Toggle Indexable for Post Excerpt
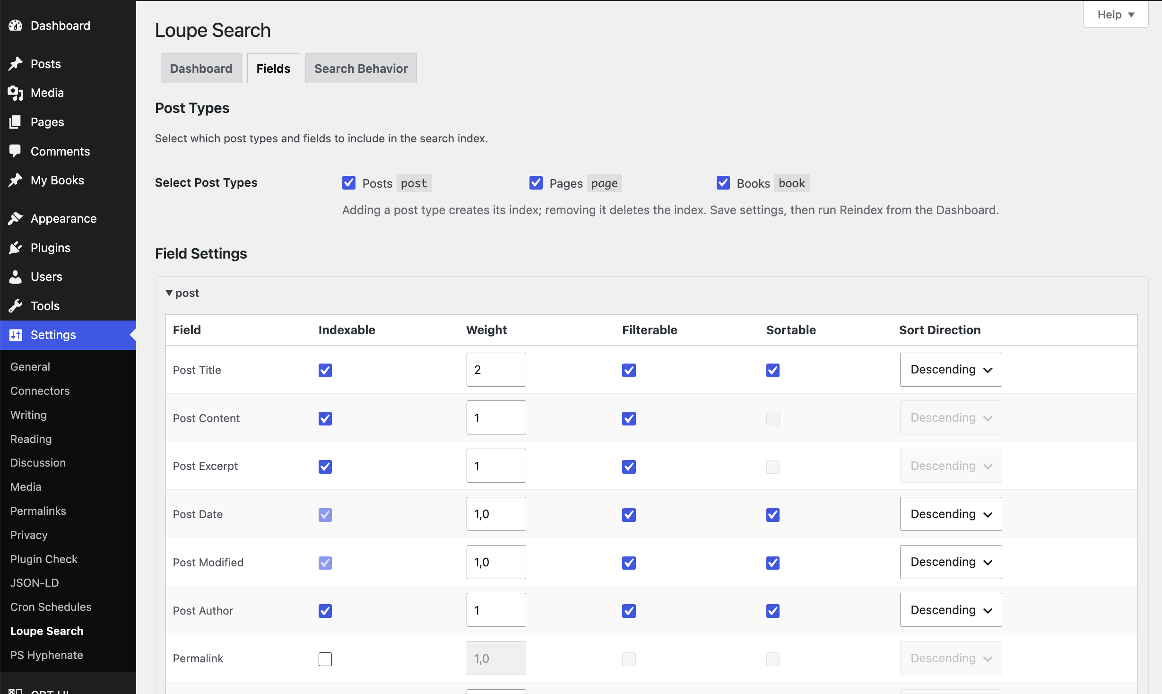1162x694 pixels. pyautogui.click(x=325, y=467)
